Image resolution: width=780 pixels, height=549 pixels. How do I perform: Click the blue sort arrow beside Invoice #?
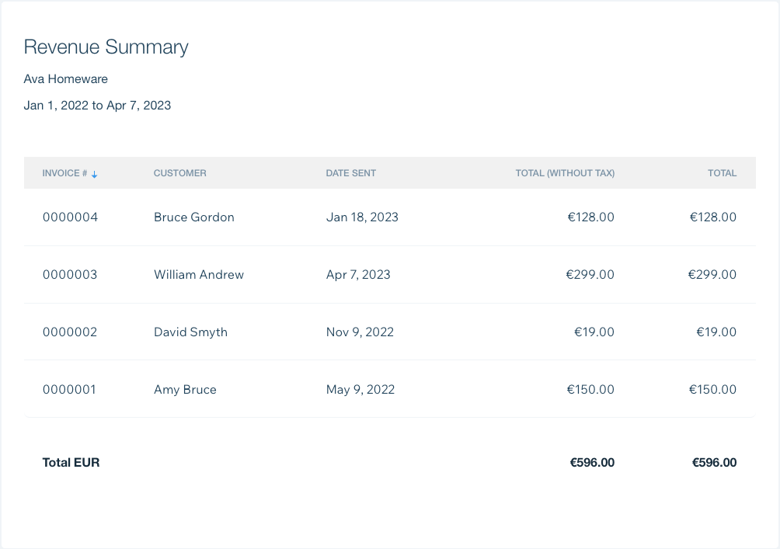coord(95,174)
